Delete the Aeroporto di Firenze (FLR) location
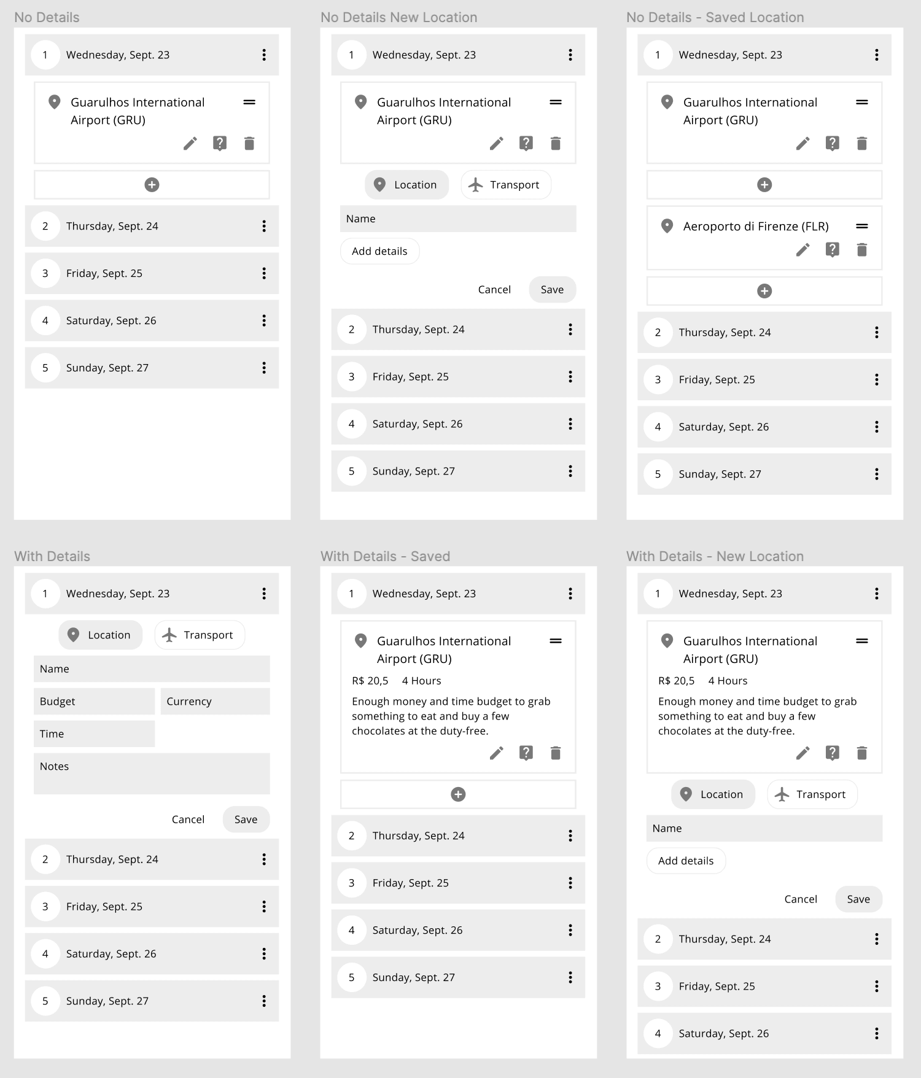Screen dimensions: 921x1078 coord(861,250)
